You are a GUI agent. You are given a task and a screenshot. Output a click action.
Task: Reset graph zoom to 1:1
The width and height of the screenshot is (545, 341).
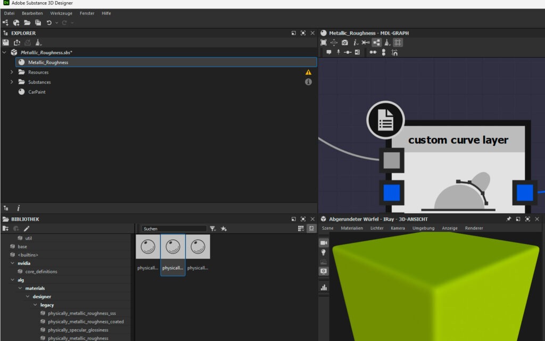334,43
